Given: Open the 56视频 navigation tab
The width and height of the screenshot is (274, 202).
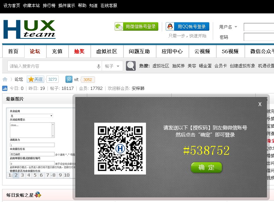Looking at the screenshot, I should point(230,51).
